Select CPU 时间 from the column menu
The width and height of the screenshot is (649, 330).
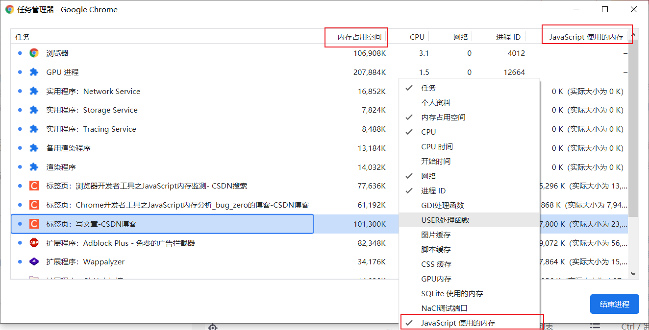pos(437,146)
